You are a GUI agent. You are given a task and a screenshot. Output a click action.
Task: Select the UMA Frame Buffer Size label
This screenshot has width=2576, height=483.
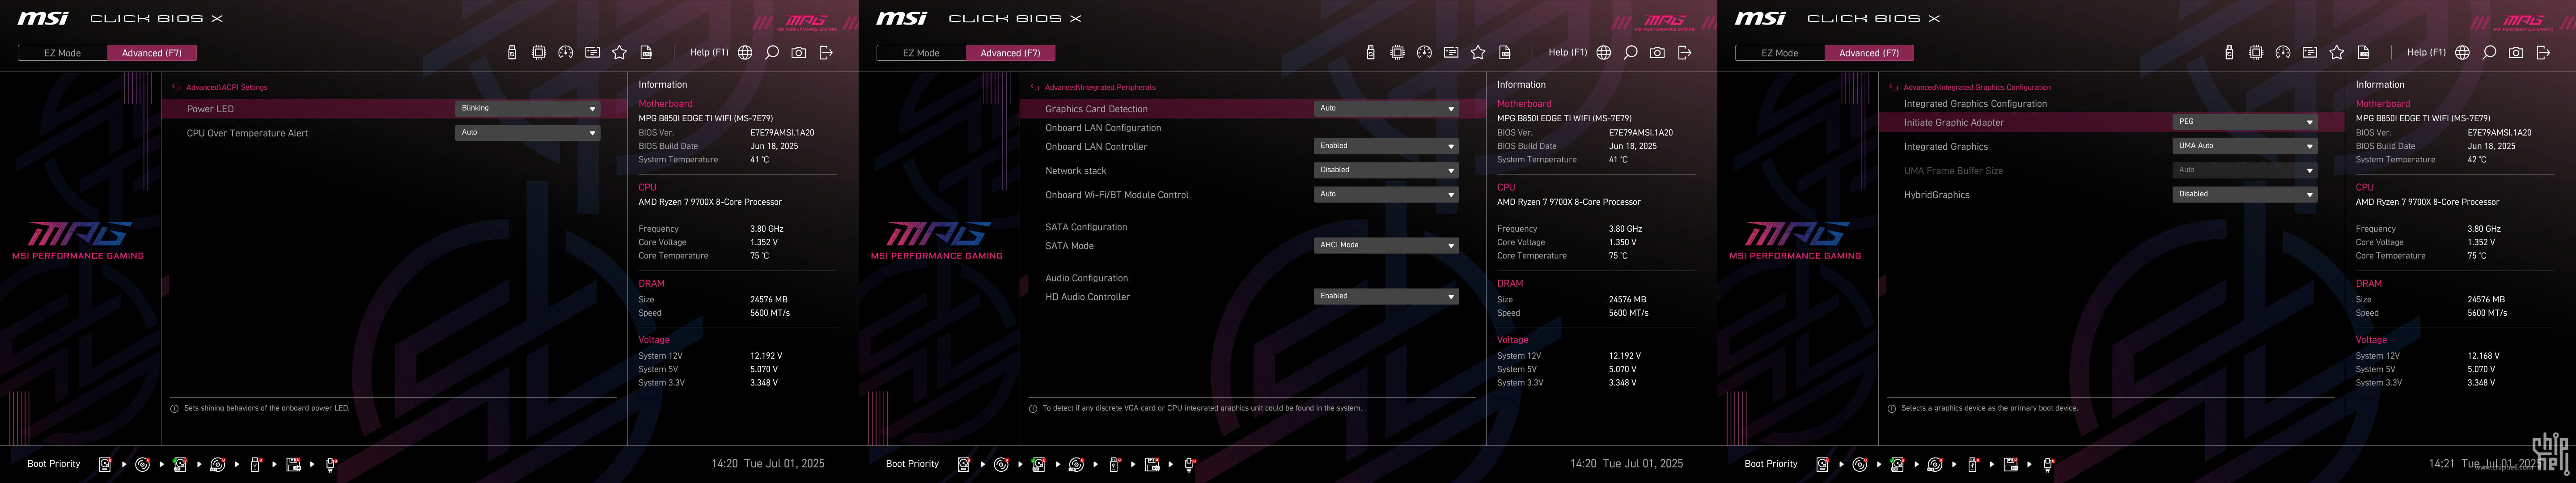pyautogui.click(x=1953, y=171)
